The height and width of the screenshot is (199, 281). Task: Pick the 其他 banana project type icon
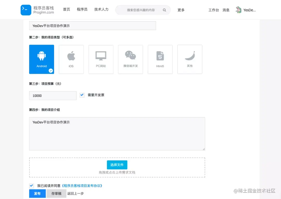point(190,59)
